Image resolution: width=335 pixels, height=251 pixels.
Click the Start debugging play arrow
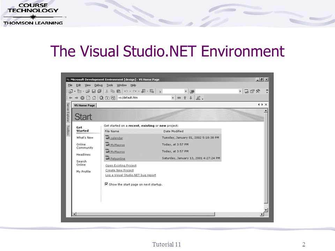tap(160, 92)
